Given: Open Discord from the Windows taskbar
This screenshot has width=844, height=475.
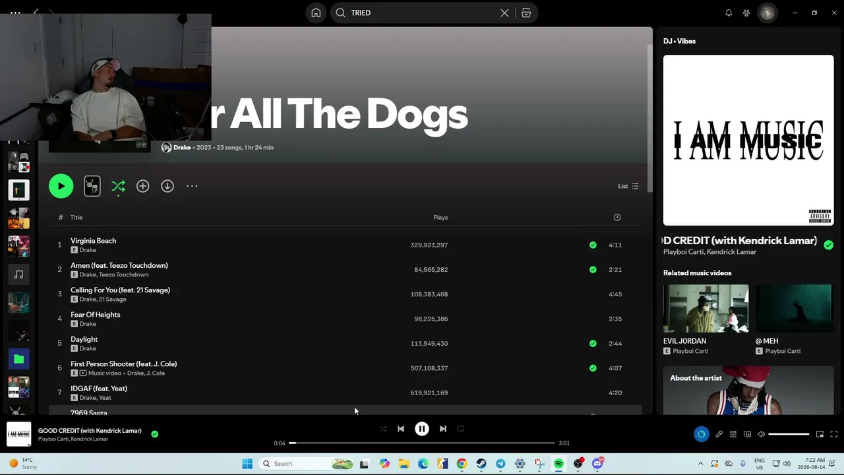Looking at the screenshot, I should point(598,464).
